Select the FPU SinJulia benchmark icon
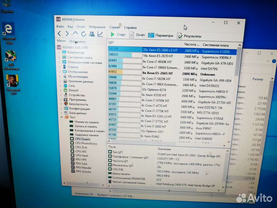 [x=73, y=171]
